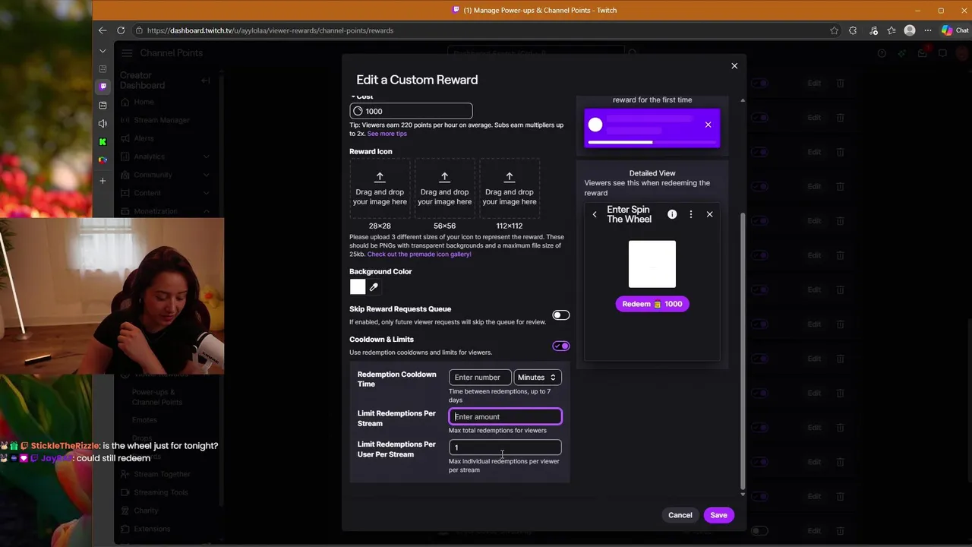Click the Redeem 1000 preview button
This screenshot has height=547, width=972.
coord(652,304)
